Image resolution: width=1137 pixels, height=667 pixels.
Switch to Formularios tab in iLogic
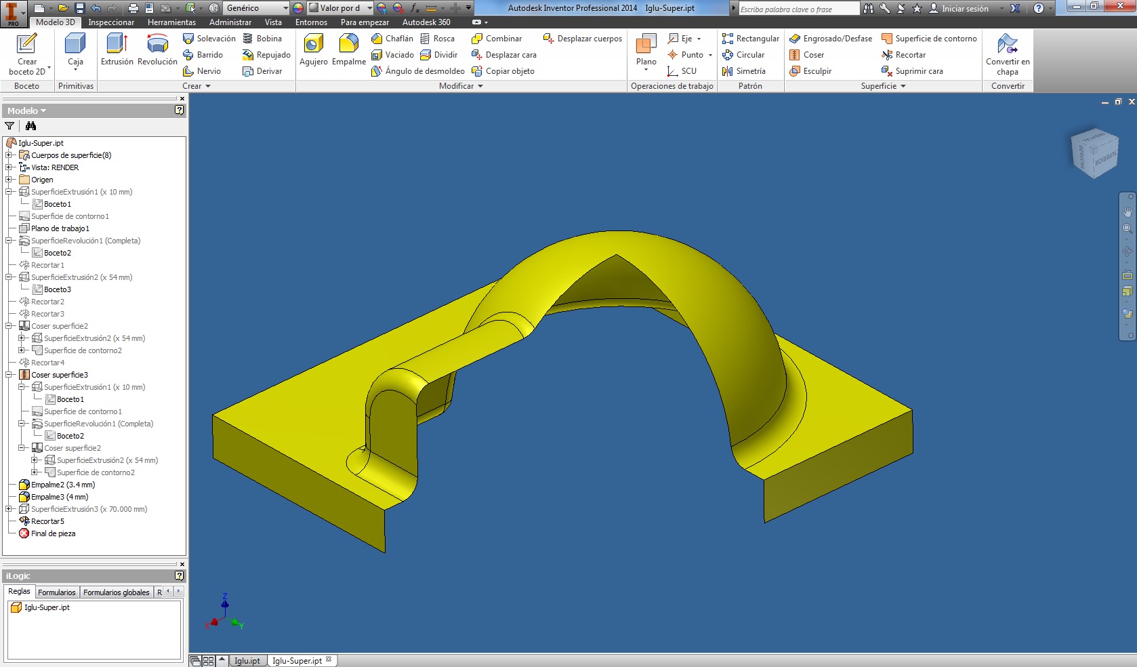57,592
